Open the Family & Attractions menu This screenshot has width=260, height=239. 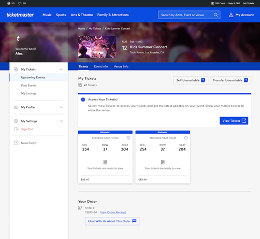click(x=113, y=15)
